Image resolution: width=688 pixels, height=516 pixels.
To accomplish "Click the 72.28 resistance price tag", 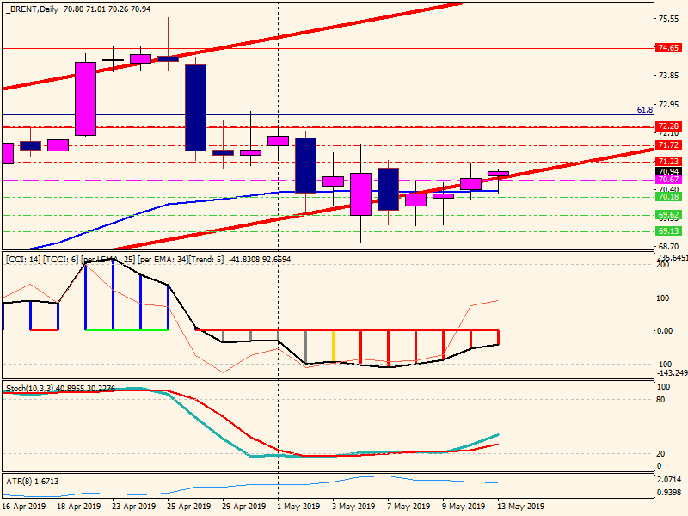I will tap(669, 126).
